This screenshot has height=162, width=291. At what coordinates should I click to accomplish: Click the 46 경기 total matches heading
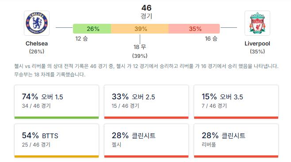(x=146, y=11)
